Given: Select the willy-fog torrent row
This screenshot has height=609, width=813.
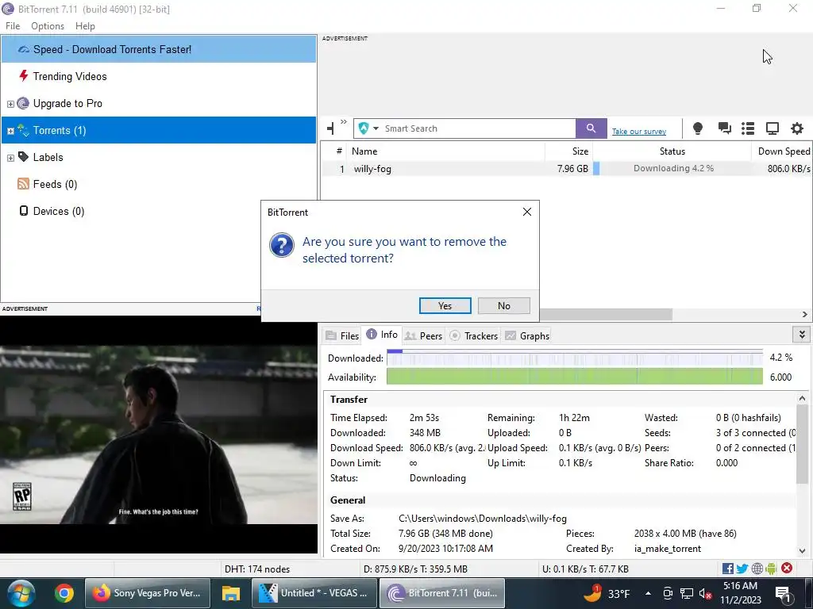Looking at the screenshot, I should 566,169.
